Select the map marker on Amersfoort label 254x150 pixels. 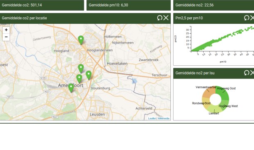pos(71,88)
